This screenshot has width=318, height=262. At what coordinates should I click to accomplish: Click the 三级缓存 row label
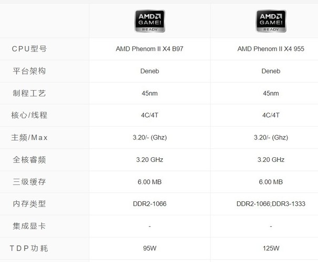tap(29, 182)
